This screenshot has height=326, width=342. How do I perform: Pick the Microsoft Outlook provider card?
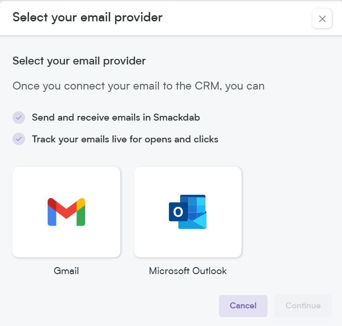point(188,212)
